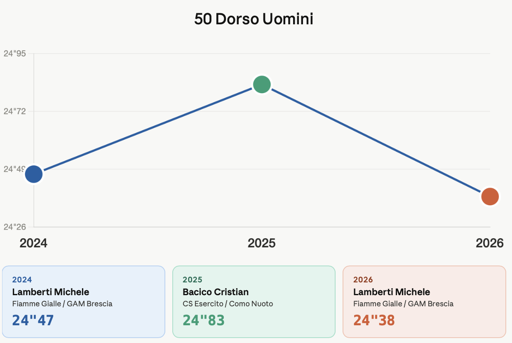Click CS Esercito / Como Nuoto team text

click(228, 304)
